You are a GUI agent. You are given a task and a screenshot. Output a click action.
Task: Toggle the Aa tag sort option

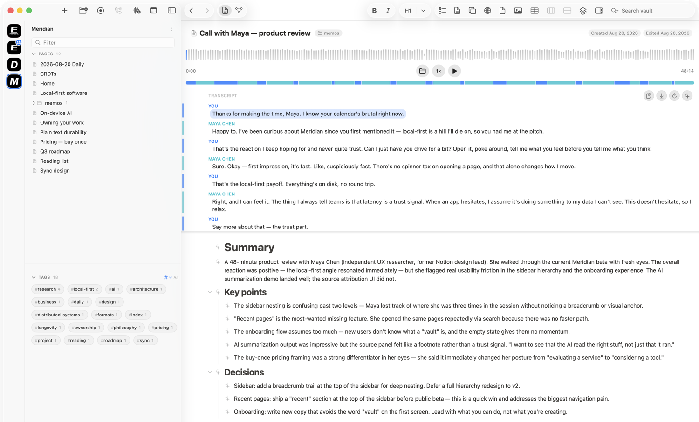point(176,277)
